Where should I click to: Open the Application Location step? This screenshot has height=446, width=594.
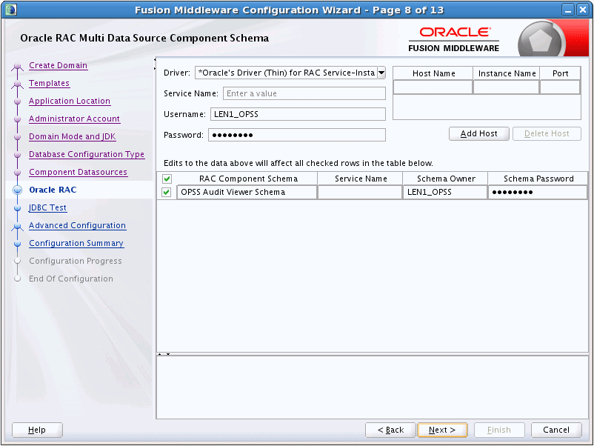(x=70, y=101)
